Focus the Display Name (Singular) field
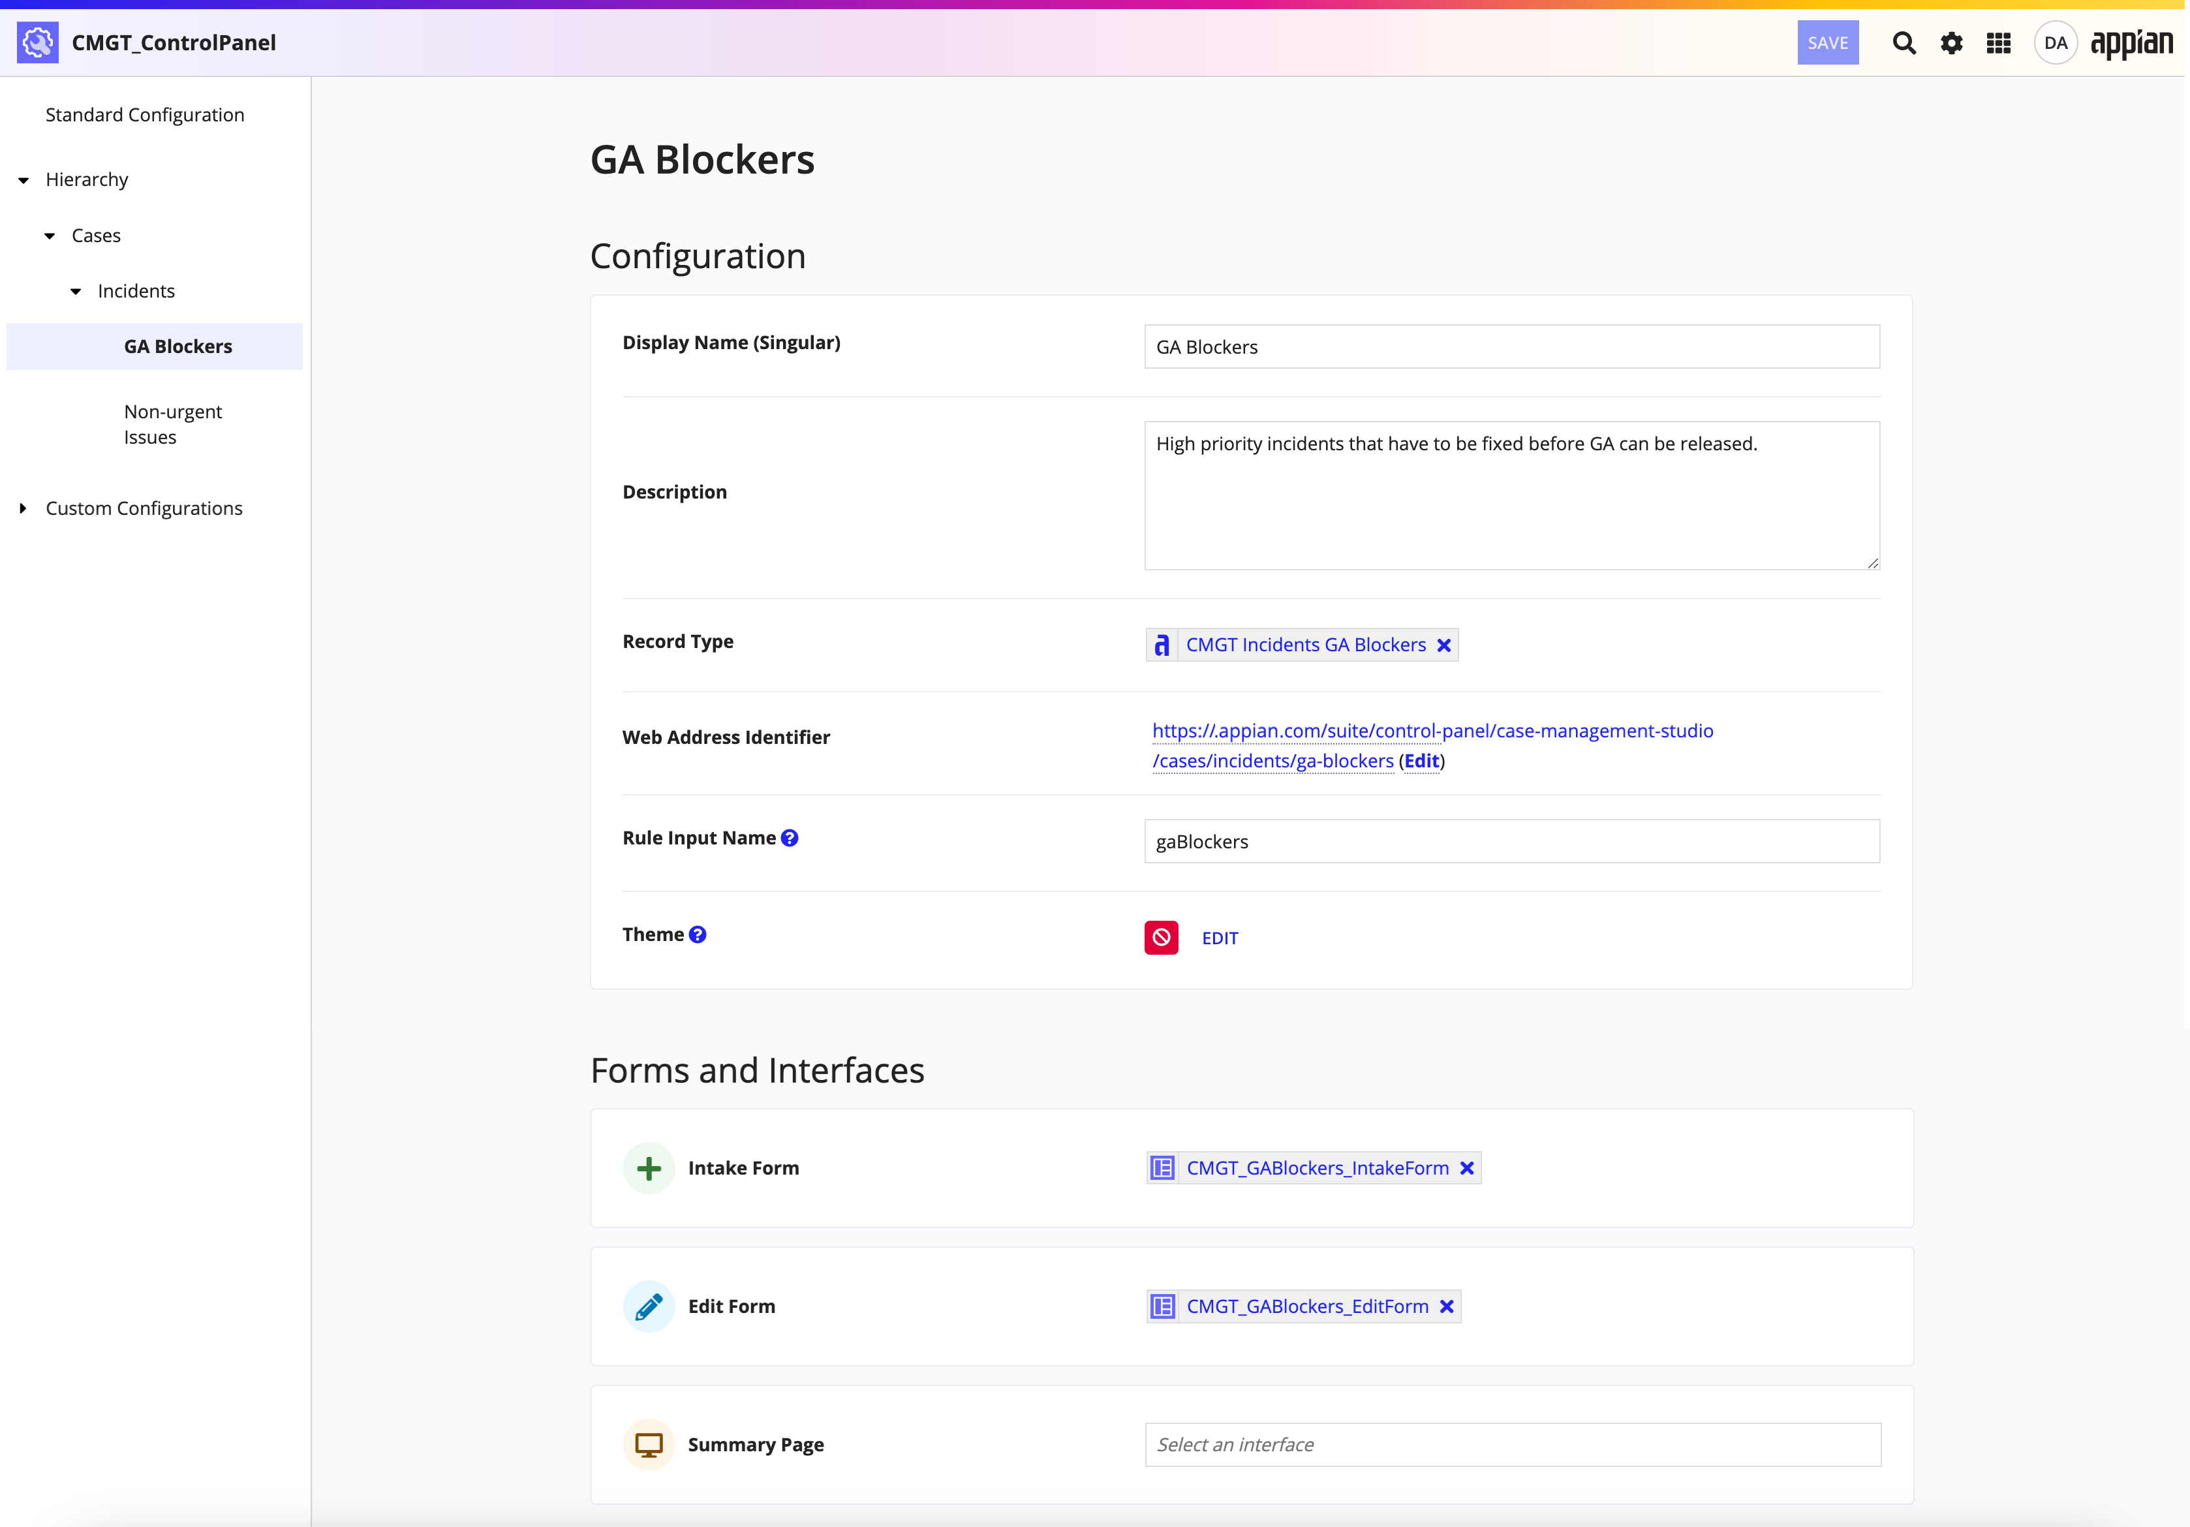 (x=1512, y=347)
